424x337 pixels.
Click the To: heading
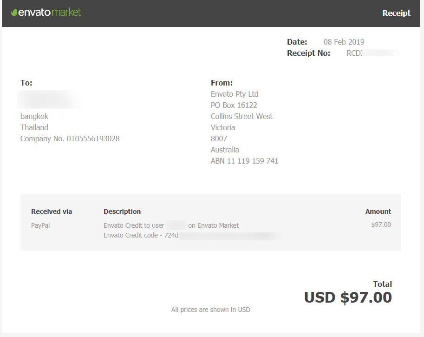[x=26, y=83]
